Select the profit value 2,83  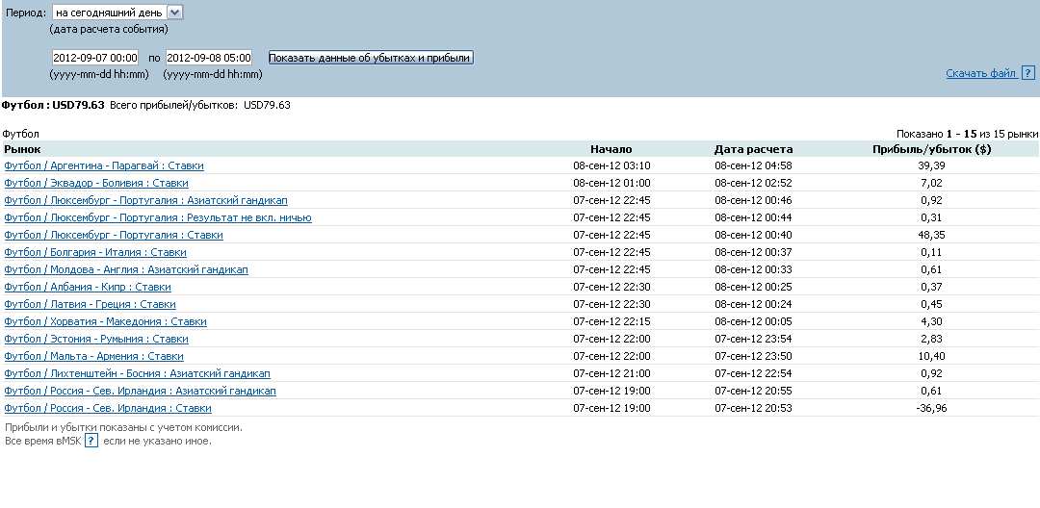pos(932,339)
